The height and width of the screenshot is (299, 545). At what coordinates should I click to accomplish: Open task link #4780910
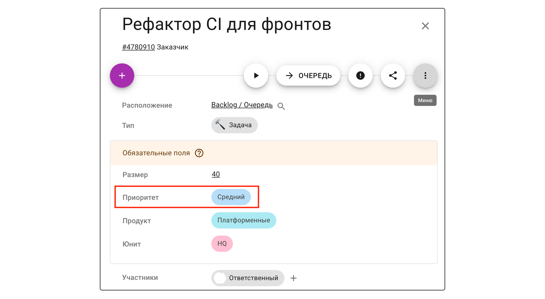click(x=138, y=47)
